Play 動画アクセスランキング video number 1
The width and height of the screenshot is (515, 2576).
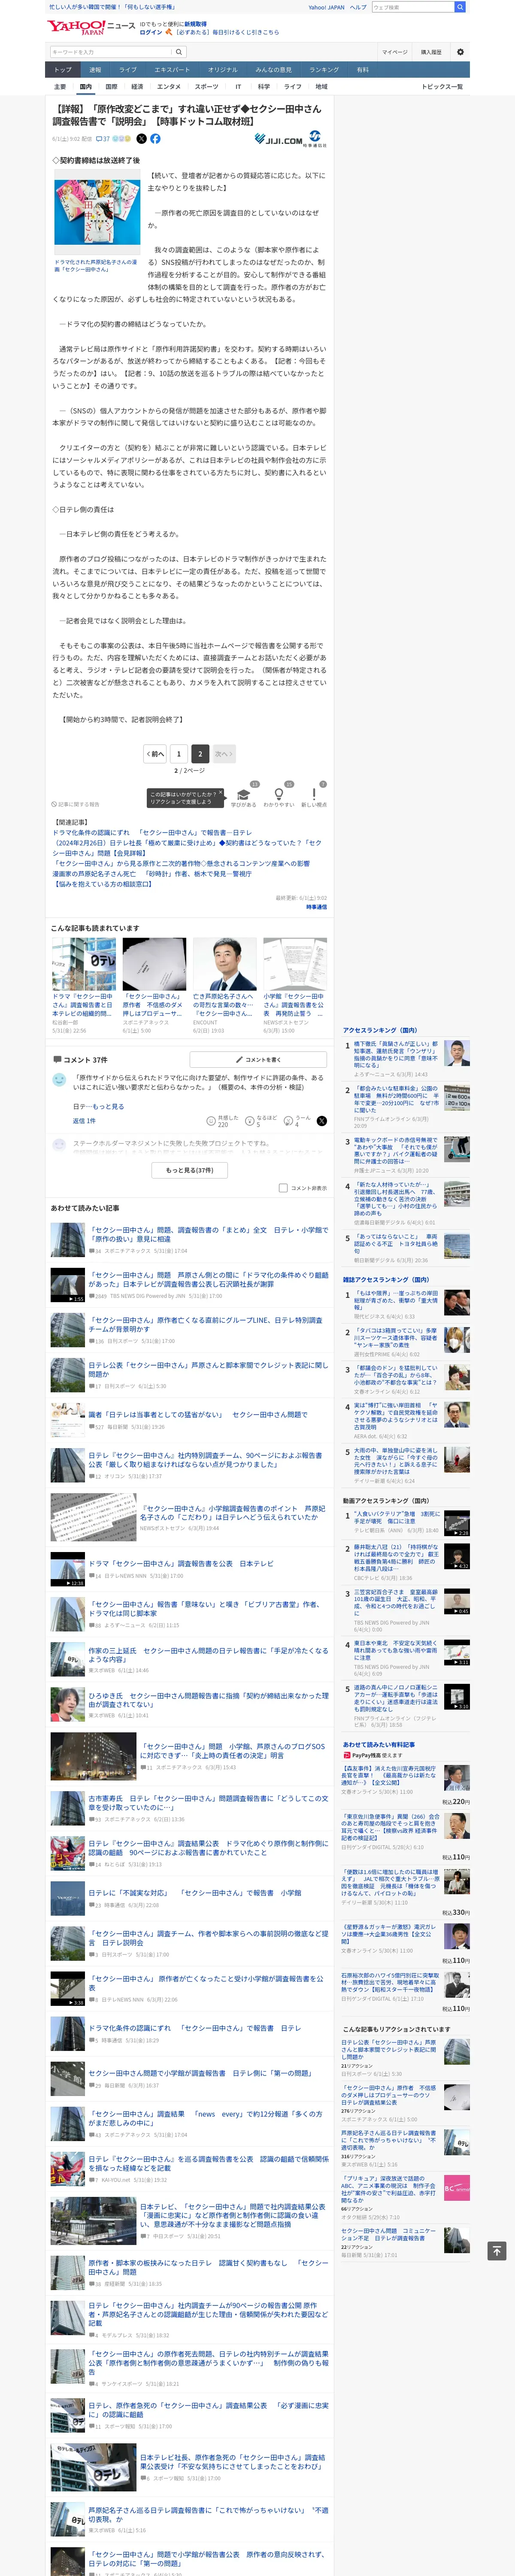pyautogui.click(x=457, y=1523)
